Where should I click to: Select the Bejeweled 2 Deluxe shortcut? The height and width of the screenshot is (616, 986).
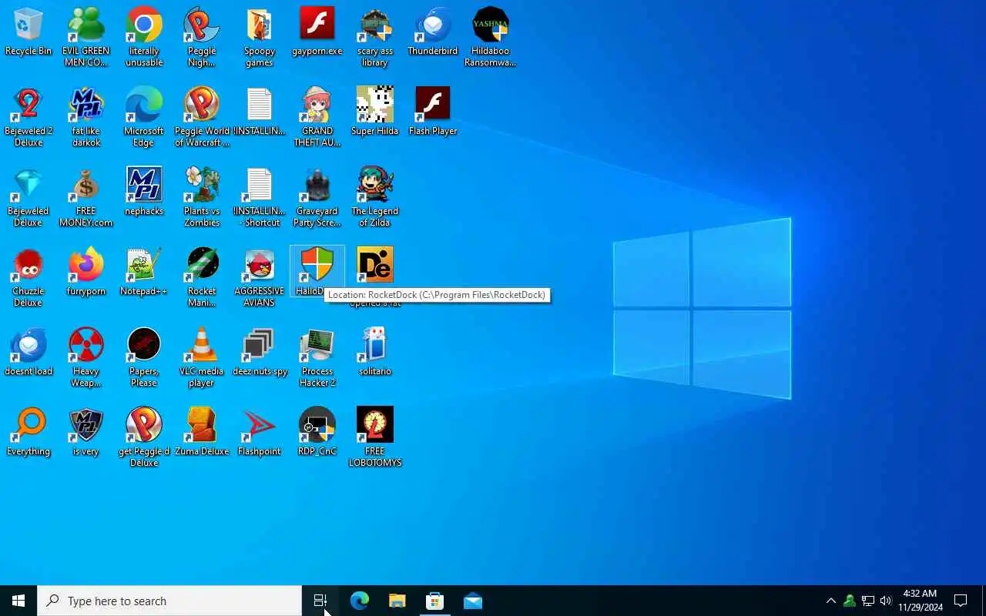click(29, 117)
